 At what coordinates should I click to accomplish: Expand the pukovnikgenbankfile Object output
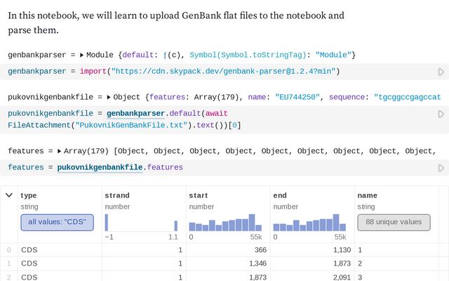(109, 97)
